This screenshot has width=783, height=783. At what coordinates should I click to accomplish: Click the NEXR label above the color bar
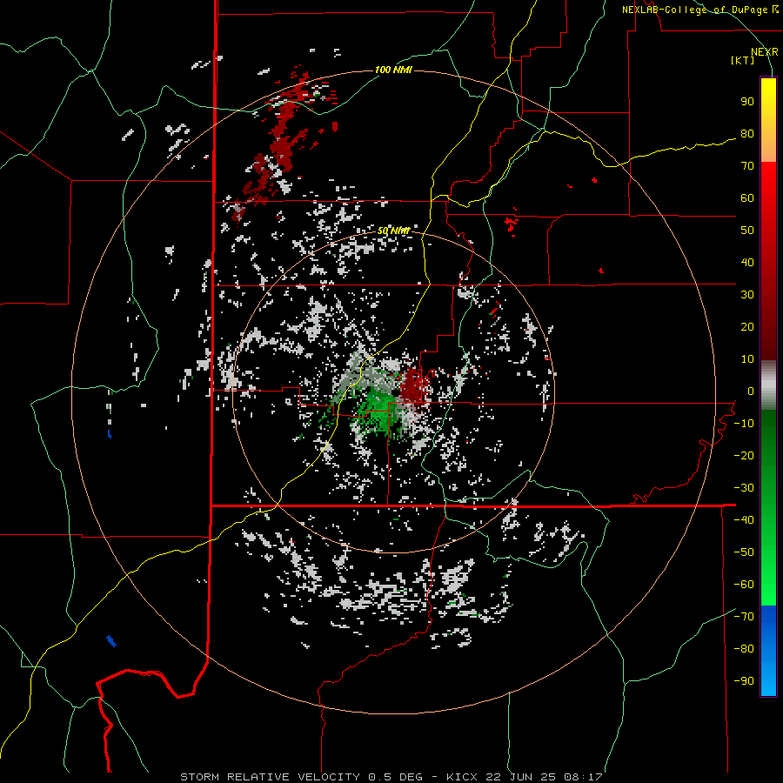click(x=765, y=52)
